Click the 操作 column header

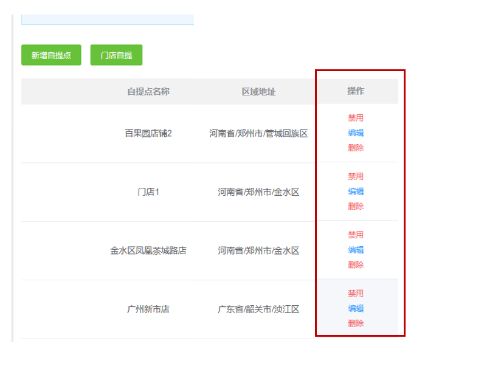point(356,91)
